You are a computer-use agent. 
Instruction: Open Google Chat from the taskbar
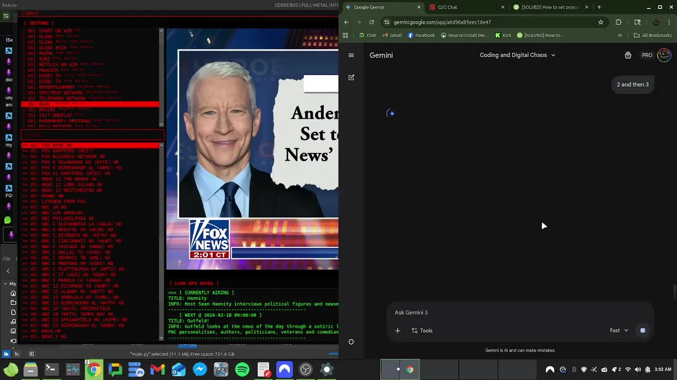click(x=115, y=369)
